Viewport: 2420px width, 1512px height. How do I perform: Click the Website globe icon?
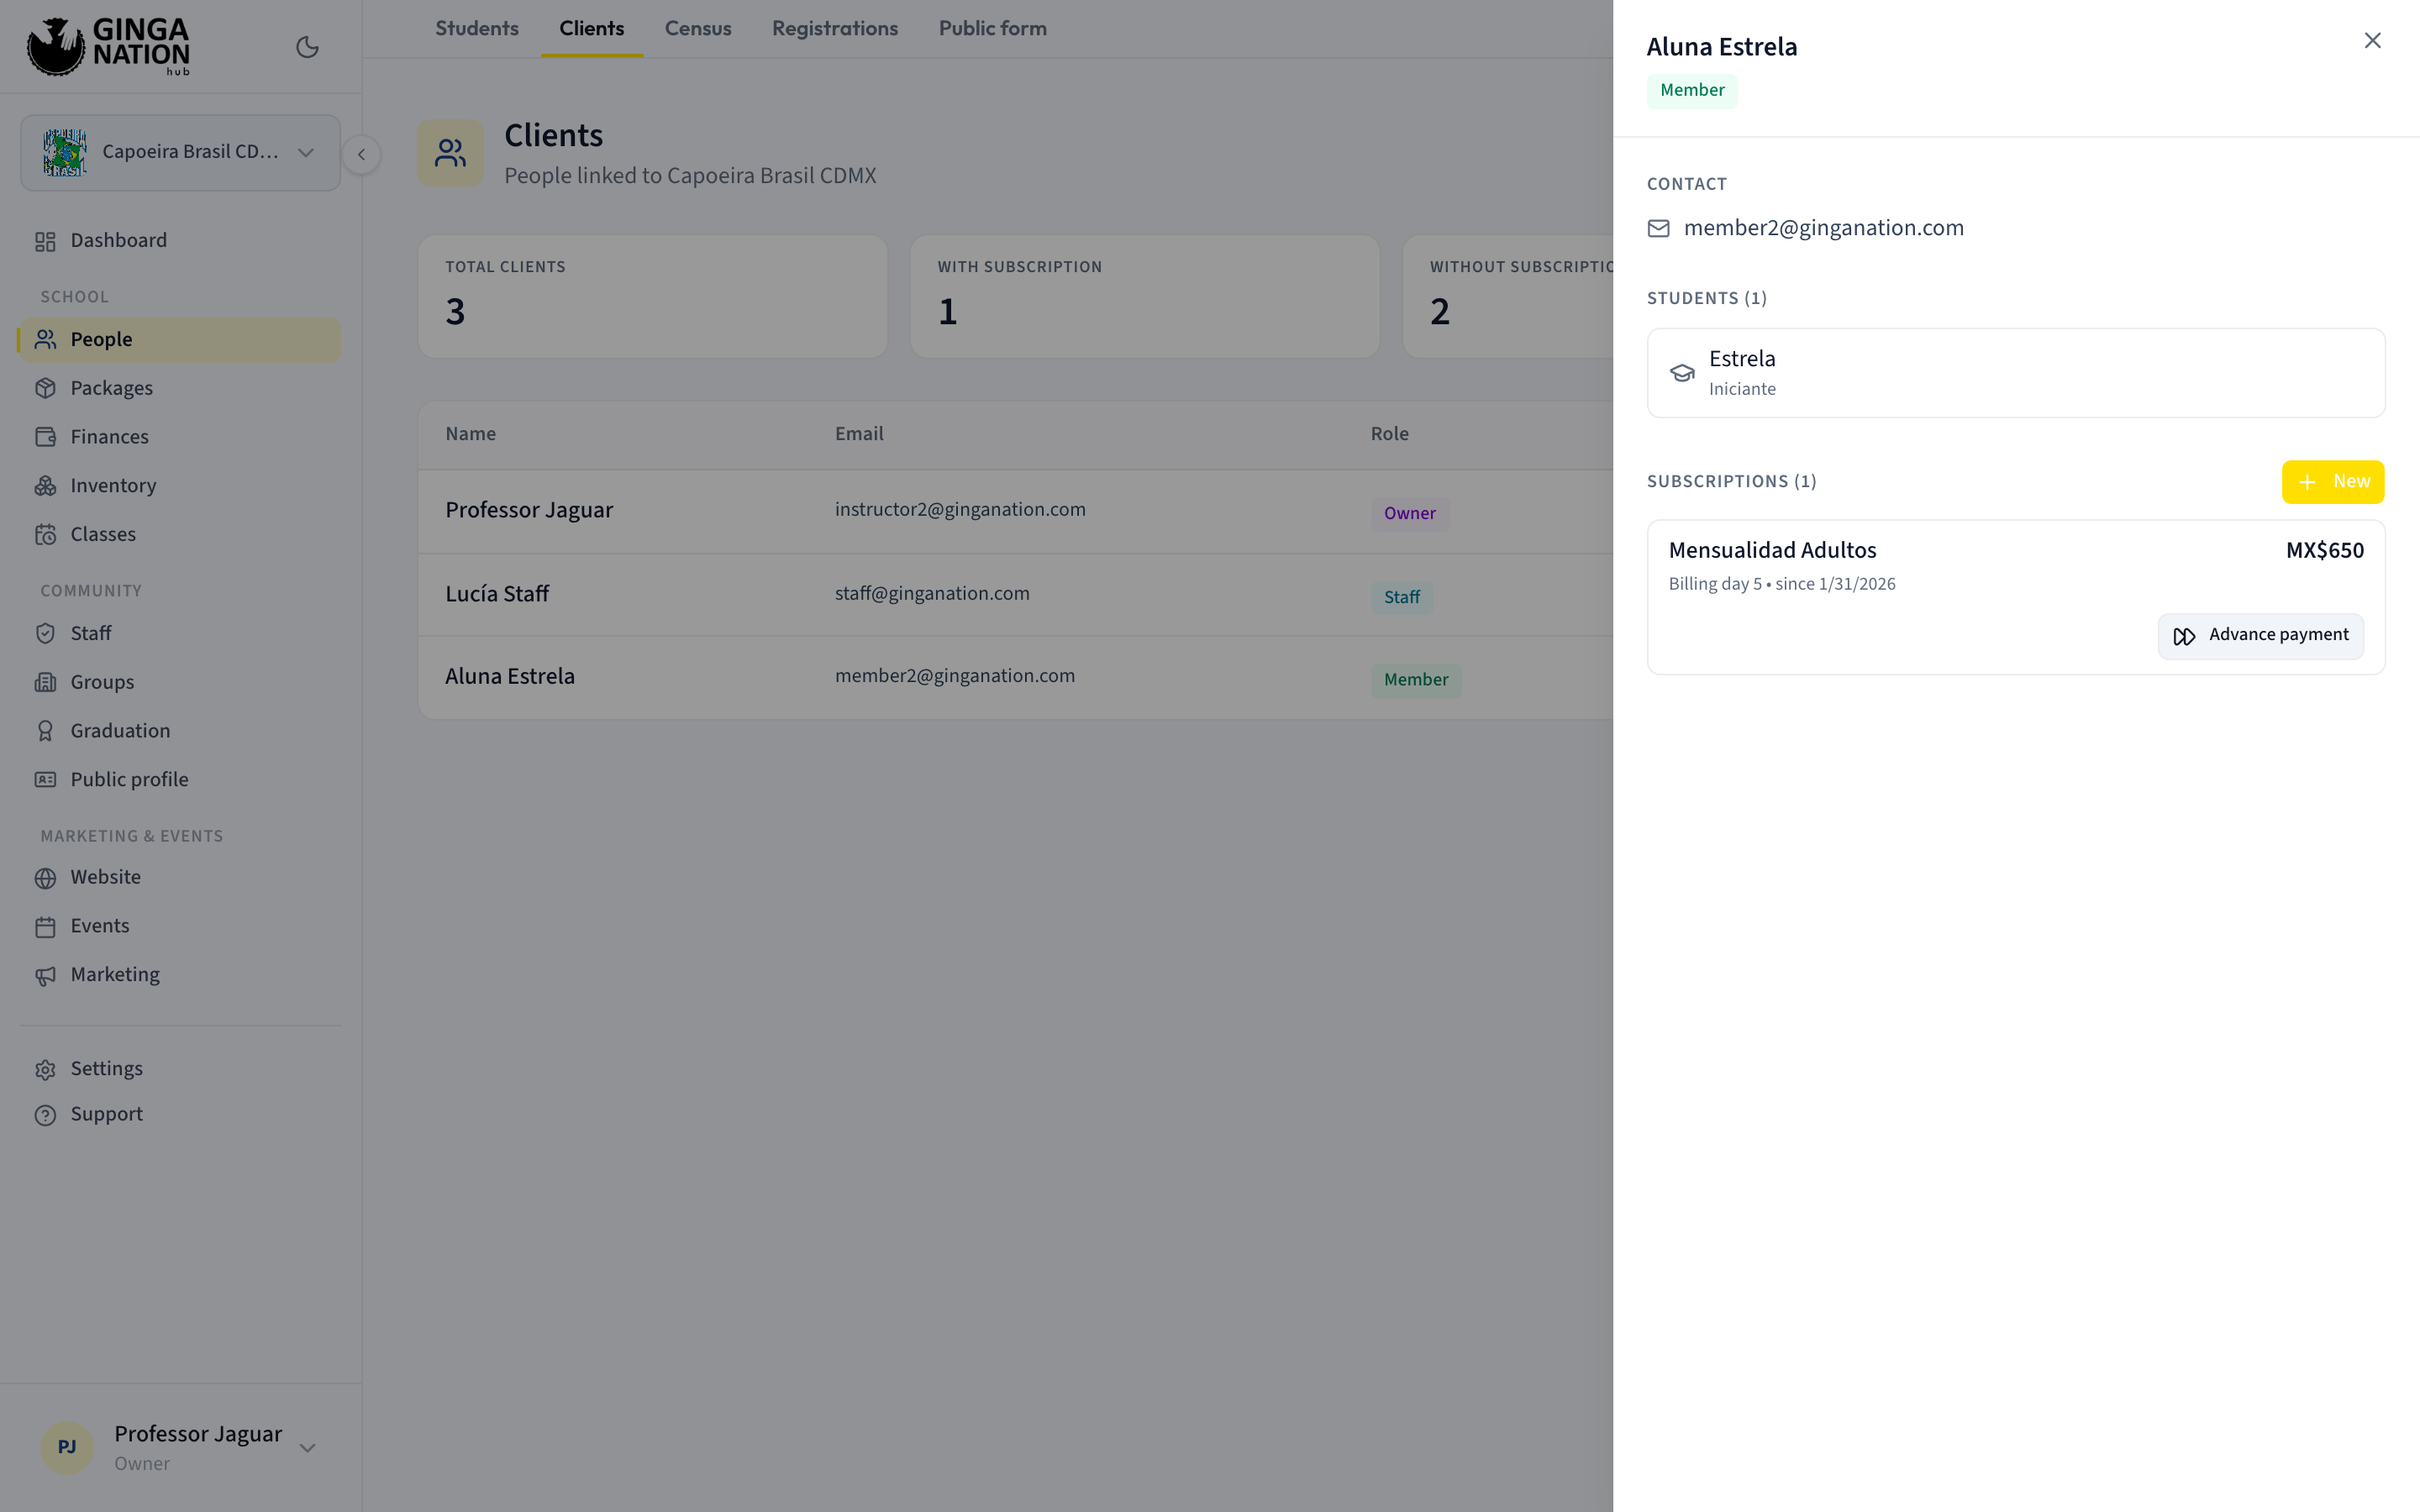click(45, 878)
